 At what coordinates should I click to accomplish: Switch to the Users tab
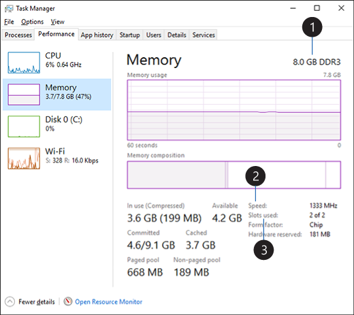click(154, 35)
